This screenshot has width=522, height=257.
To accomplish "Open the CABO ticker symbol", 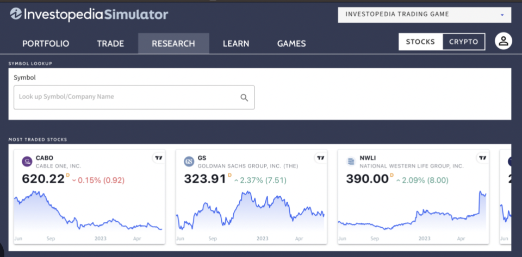I will click(x=45, y=158).
